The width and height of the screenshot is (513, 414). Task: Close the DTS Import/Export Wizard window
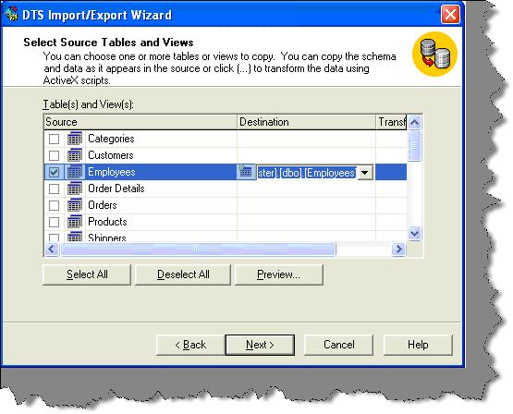coord(450,15)
